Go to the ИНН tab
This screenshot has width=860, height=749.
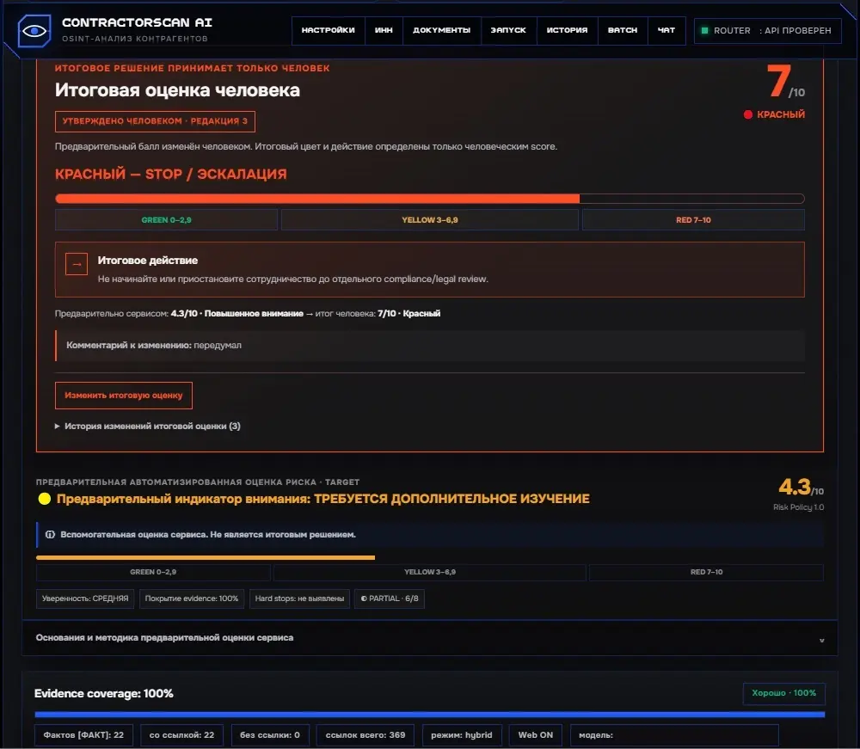pyautogui.click(x=384, y=30)
